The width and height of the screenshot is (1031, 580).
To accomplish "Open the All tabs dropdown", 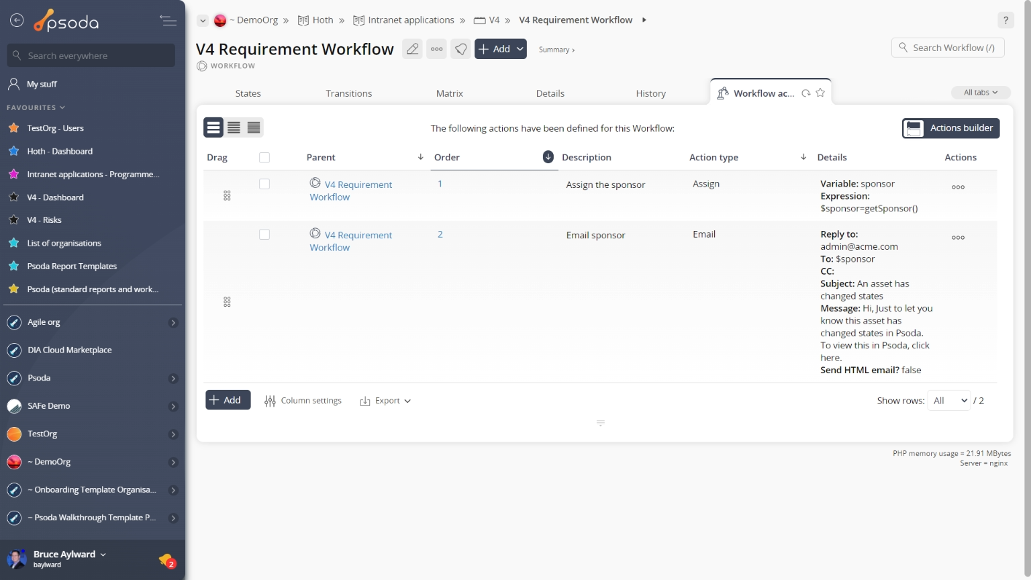I will click(x=981, y=93).
